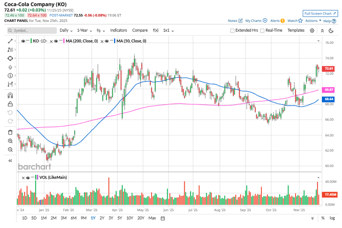
Task: Collapse the volume pane with its caret
Action: [319, 178]
